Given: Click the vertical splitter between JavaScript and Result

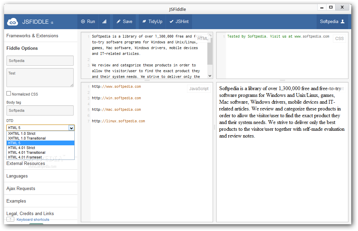Looking at the screenshot, I should (x=214, y=127).
